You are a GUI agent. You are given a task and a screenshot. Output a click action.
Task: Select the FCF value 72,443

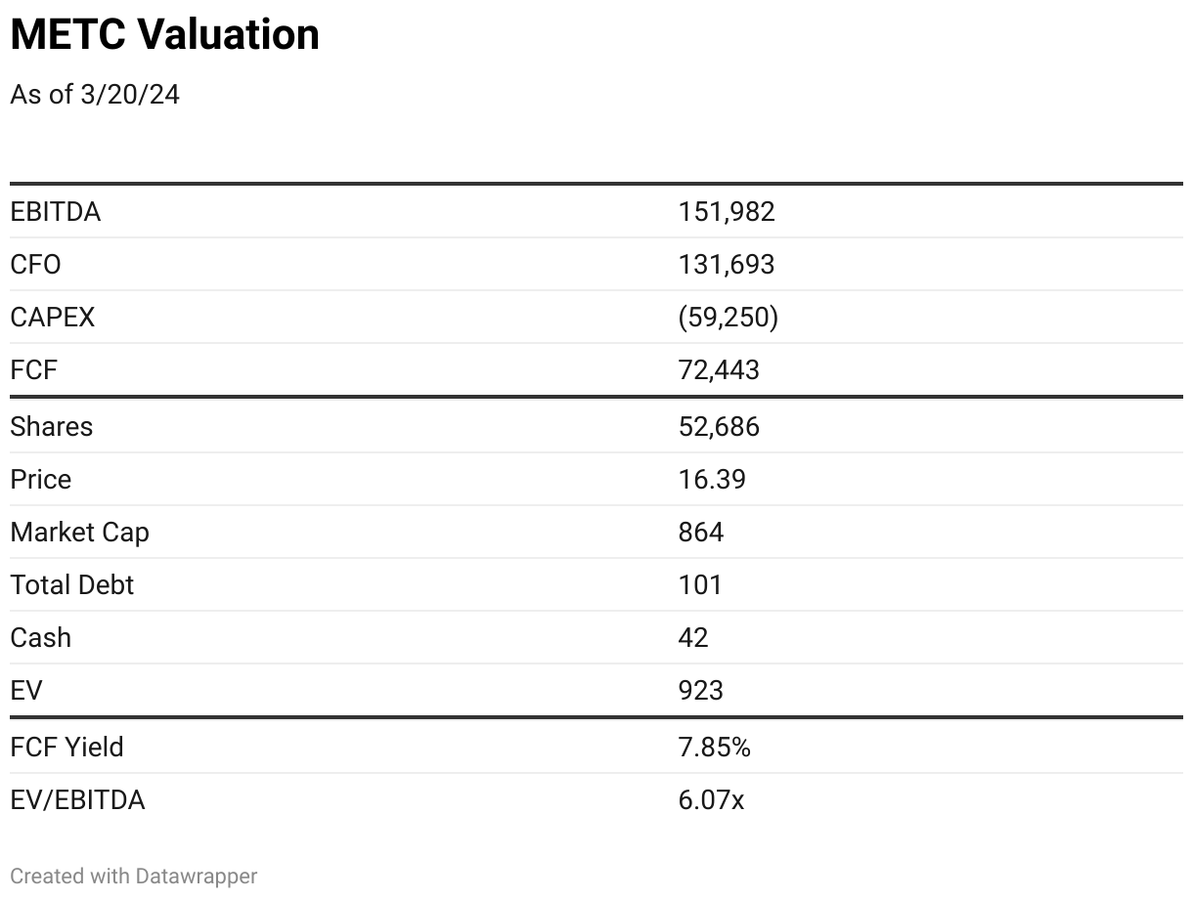719,369
